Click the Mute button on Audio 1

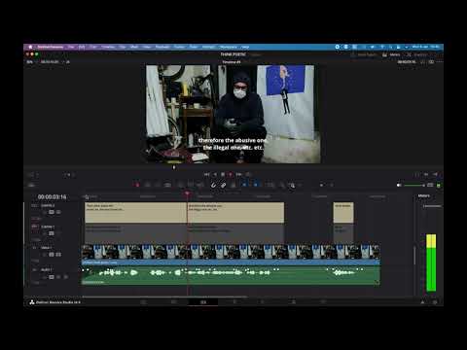tap(66, 277)
